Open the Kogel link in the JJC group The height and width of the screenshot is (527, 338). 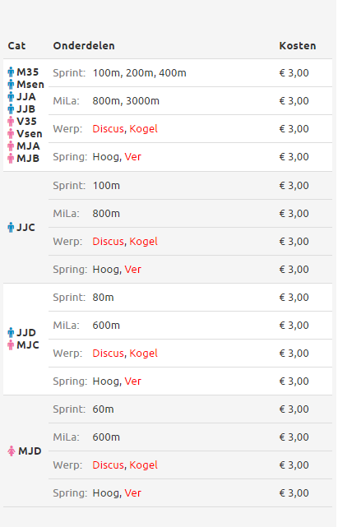[143, 242]
